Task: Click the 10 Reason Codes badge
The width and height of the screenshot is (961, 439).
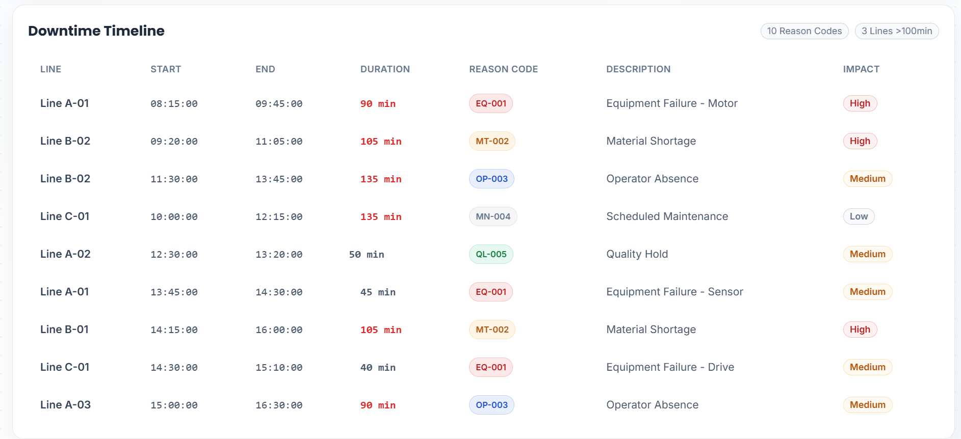Action: 804,31
